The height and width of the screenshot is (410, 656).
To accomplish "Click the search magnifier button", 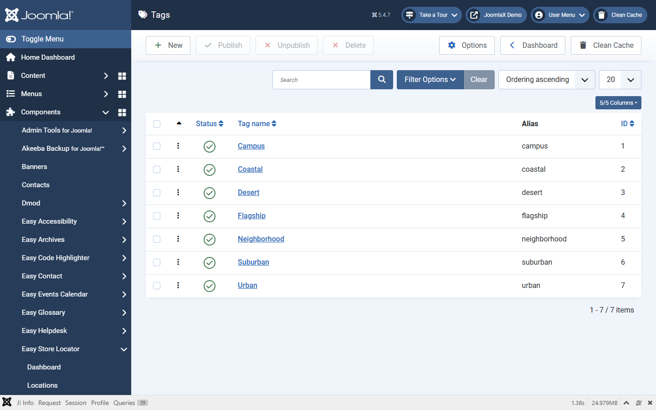I will click(x=382, y=80).
